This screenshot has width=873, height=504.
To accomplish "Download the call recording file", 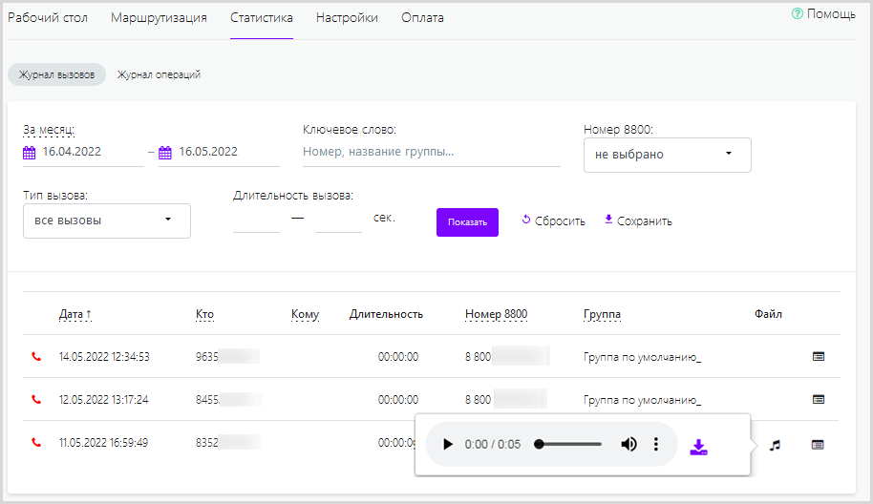I will pos(699,446).
